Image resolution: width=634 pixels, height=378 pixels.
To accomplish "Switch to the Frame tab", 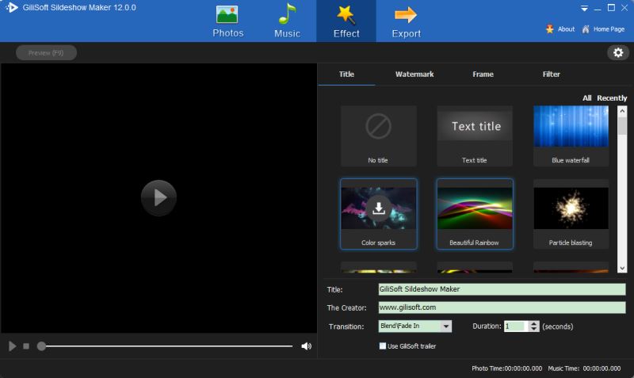I will pyautogui.click(x=483, y=74).
